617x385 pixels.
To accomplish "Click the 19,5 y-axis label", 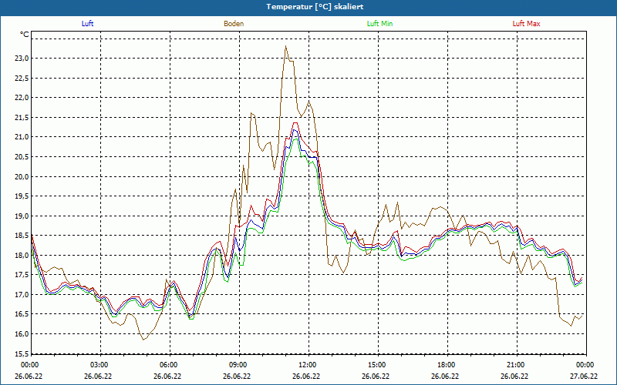I will (x=22, y=196).
